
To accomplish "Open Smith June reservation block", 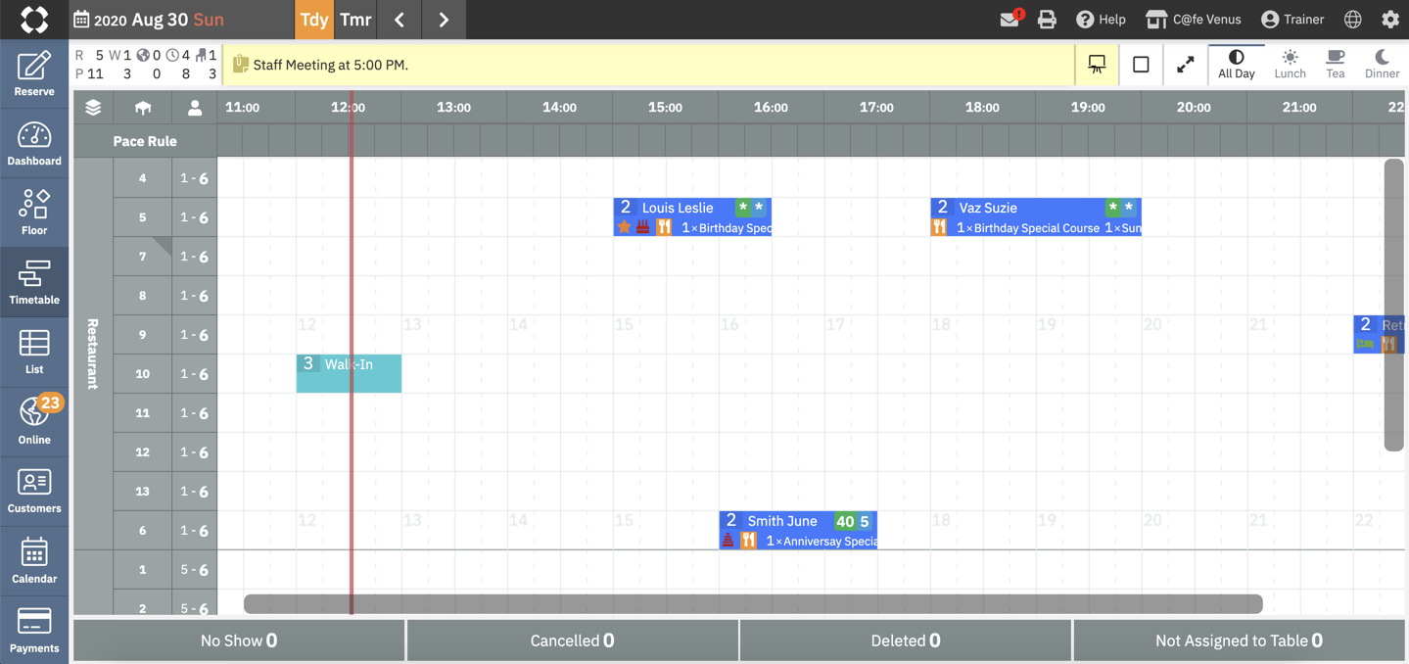I will [x=798, y=531].
